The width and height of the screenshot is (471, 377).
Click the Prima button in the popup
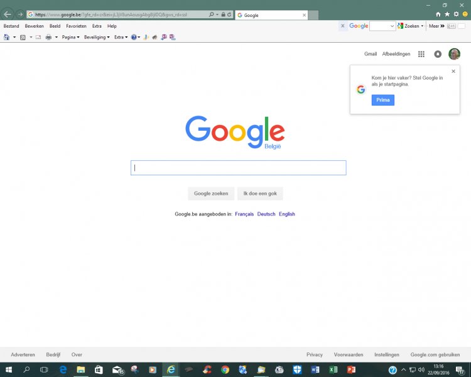382,100
